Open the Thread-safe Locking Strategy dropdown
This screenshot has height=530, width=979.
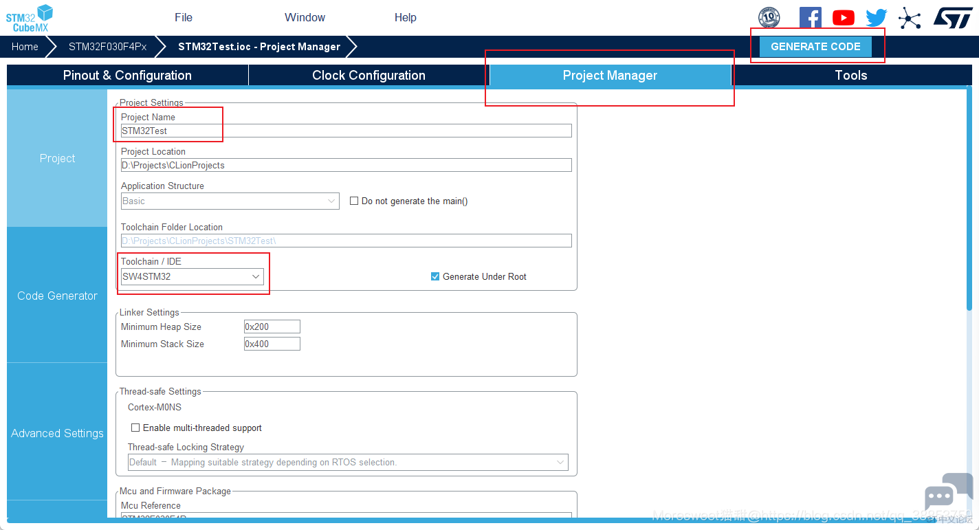348,462
